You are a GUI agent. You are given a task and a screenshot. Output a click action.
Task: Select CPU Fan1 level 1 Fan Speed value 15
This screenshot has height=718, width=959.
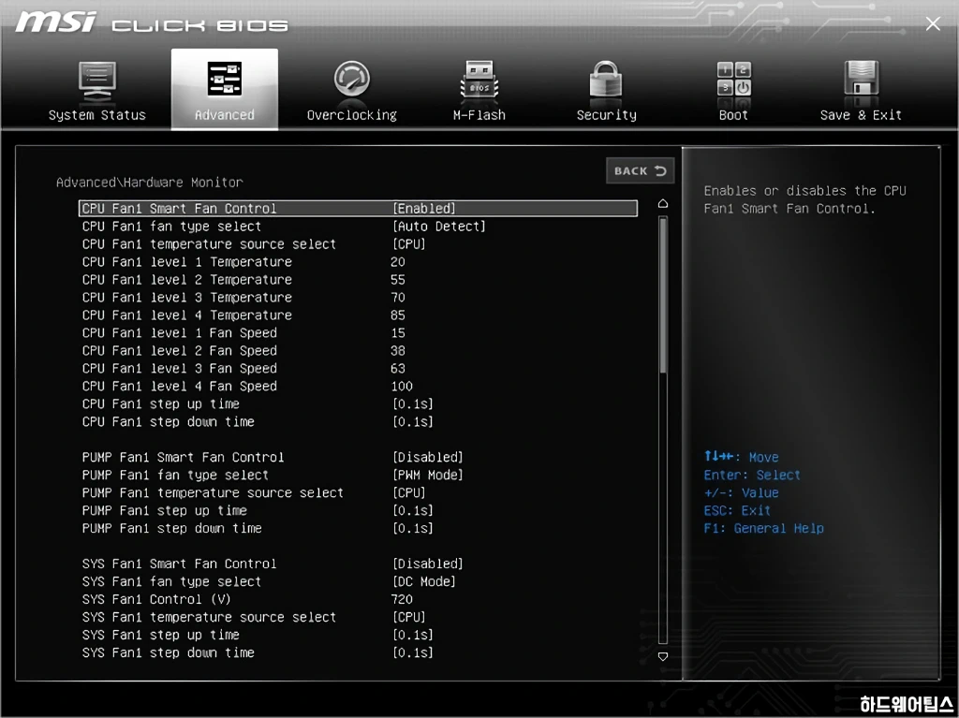click(397, 332)
